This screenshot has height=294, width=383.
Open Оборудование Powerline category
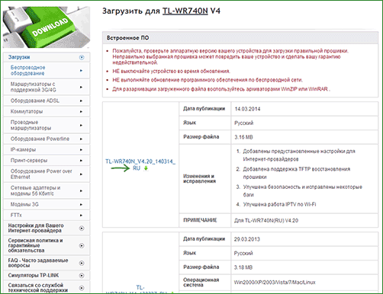pyautogui.click(x=40, y=139)
